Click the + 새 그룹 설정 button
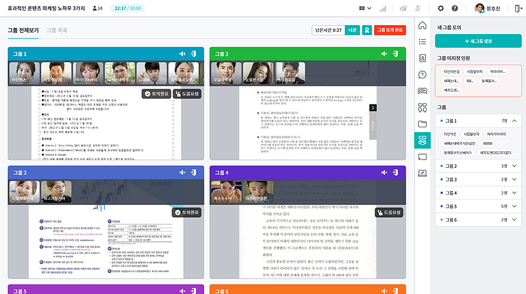 [x=478, y=41]
